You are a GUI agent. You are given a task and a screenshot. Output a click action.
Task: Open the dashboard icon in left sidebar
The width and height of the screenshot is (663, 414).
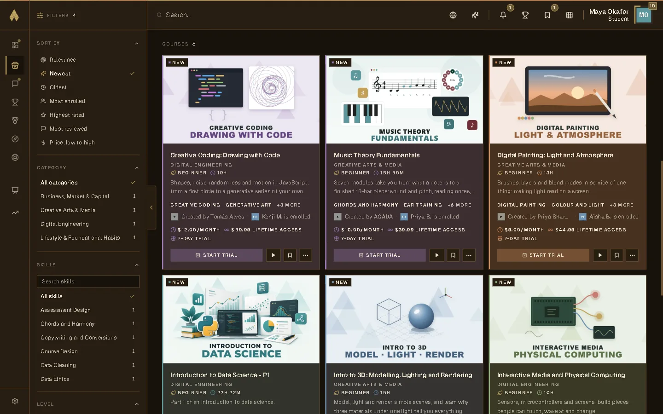click(15, 45)
